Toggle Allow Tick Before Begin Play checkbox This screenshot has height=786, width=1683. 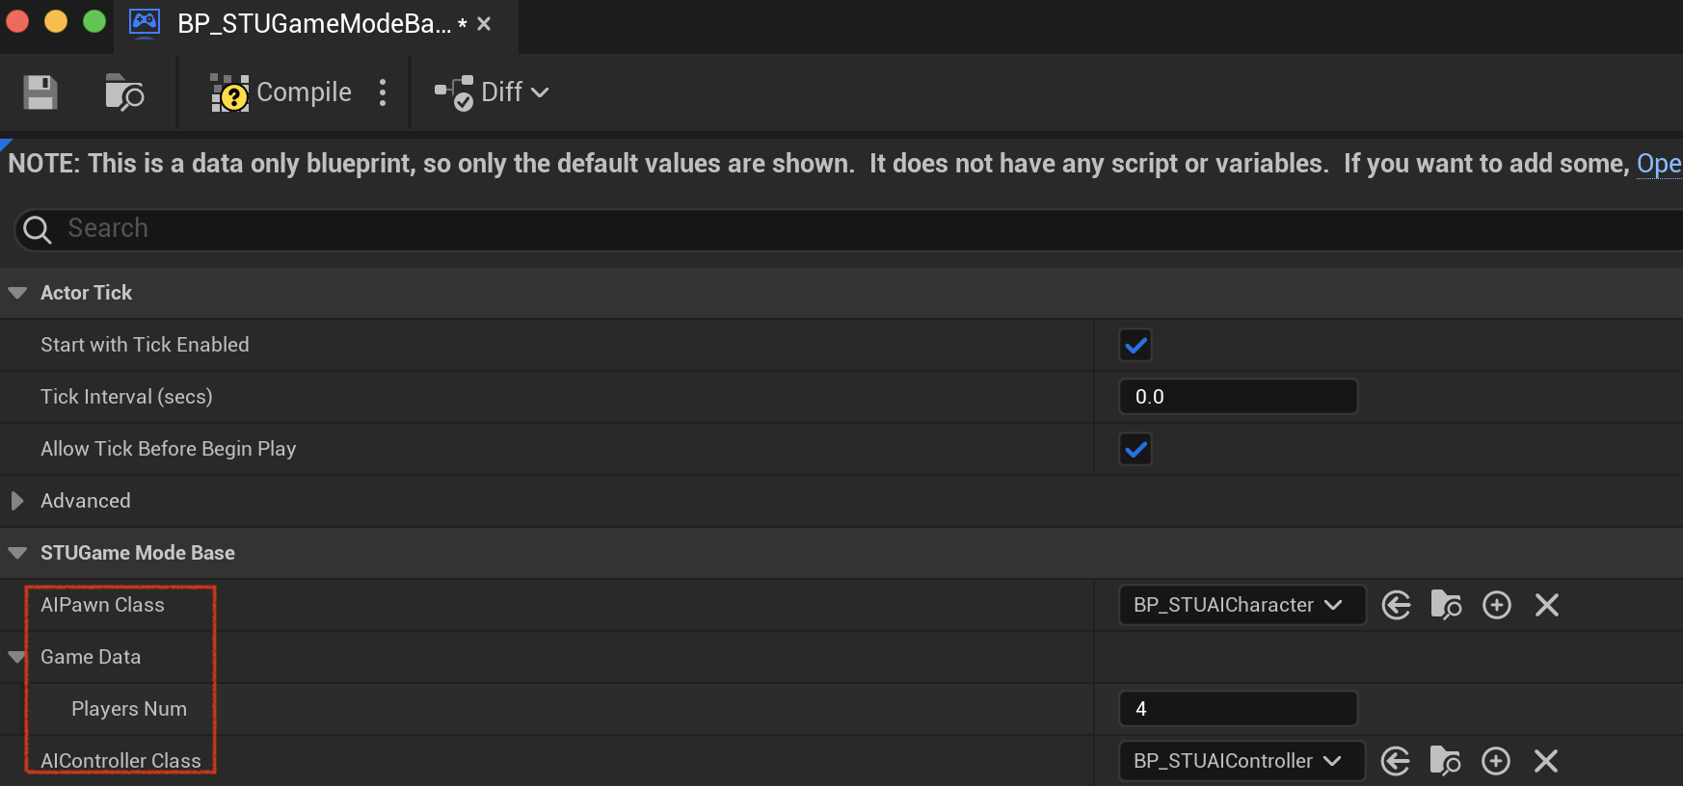pyautogui.click(x=1135, y=449)
